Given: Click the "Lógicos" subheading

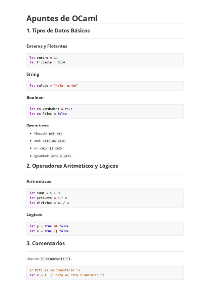Looking at the screenshot, I should (34, 214).
